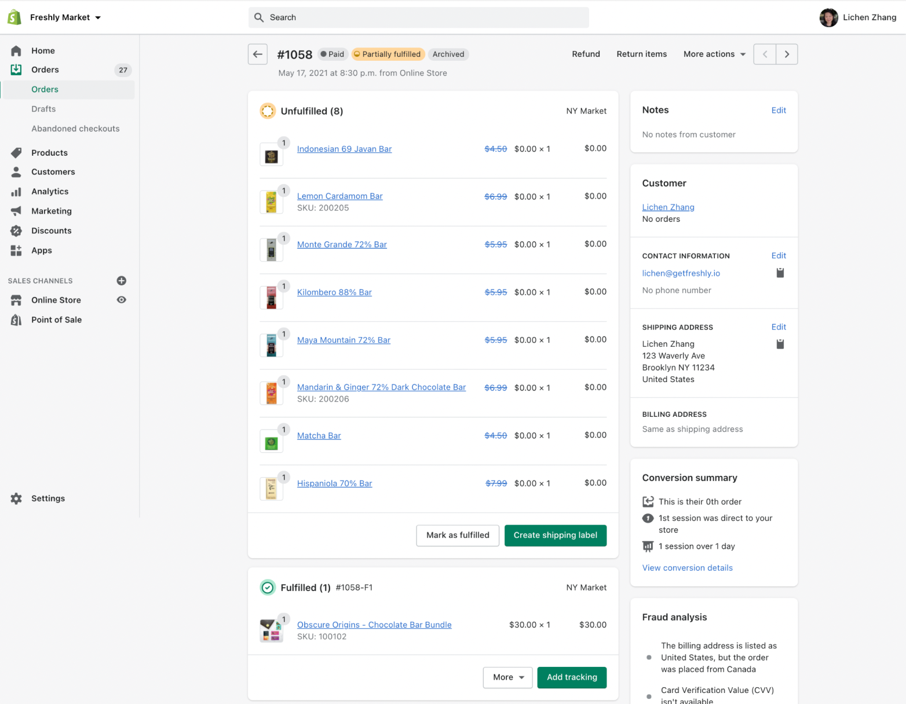Image resolution: width=906 pixels, height=704 pixels.
Task: Open Abandoned checkouts in the sidebar
Action: [x=75, y=129]
